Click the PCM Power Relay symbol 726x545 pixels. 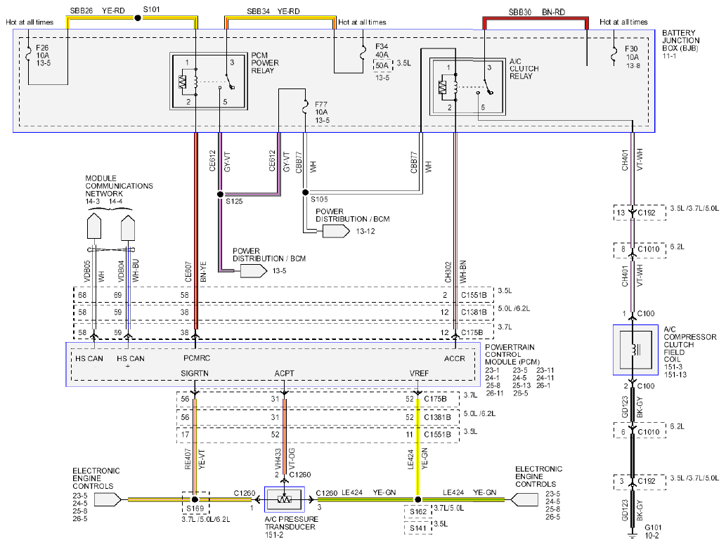coord(209,81)
